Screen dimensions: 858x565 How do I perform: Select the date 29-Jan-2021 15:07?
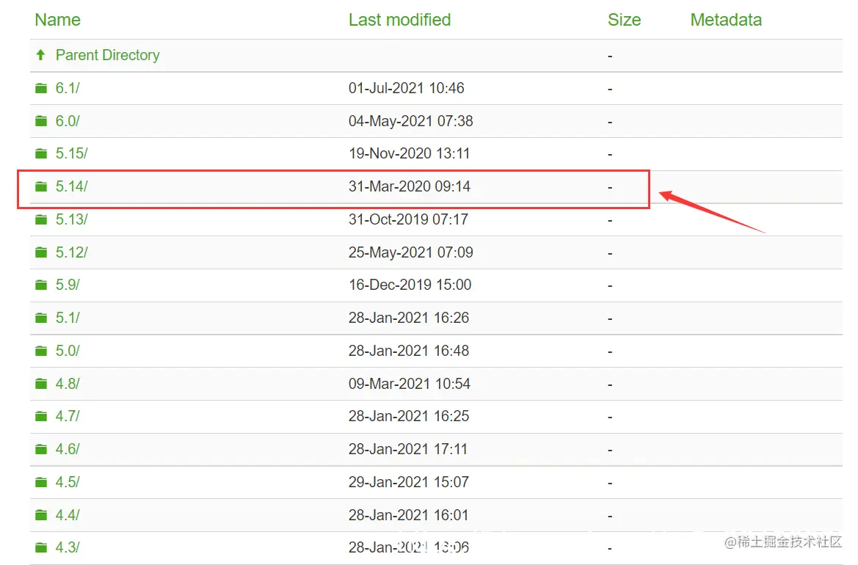click(x=409, y=482)
